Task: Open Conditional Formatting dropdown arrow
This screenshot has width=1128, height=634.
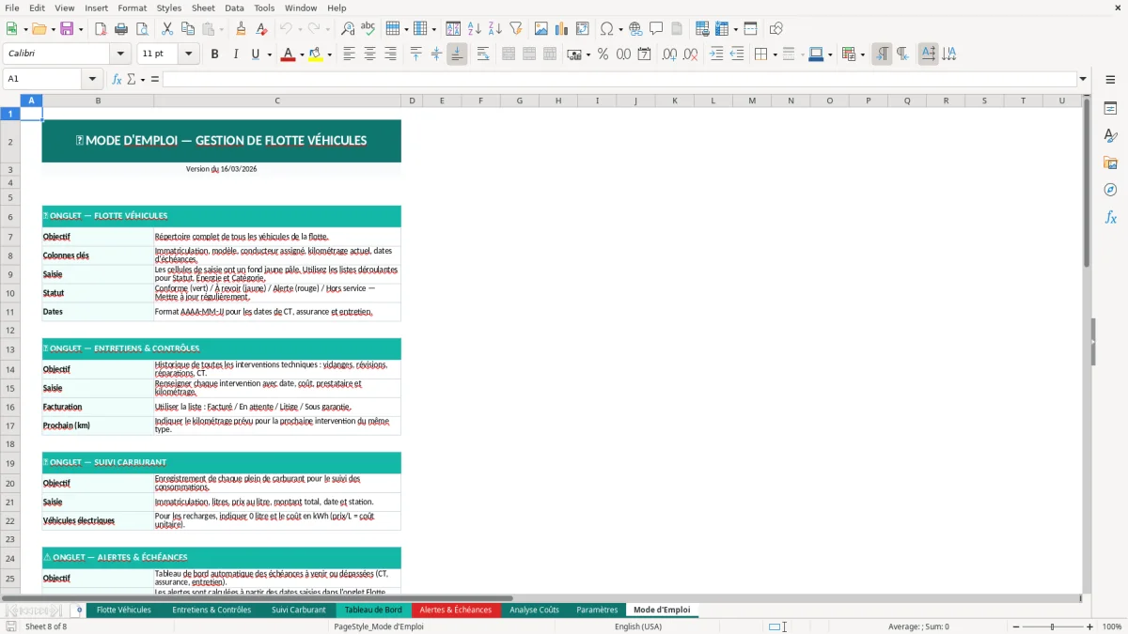Action: pos(862,54)
